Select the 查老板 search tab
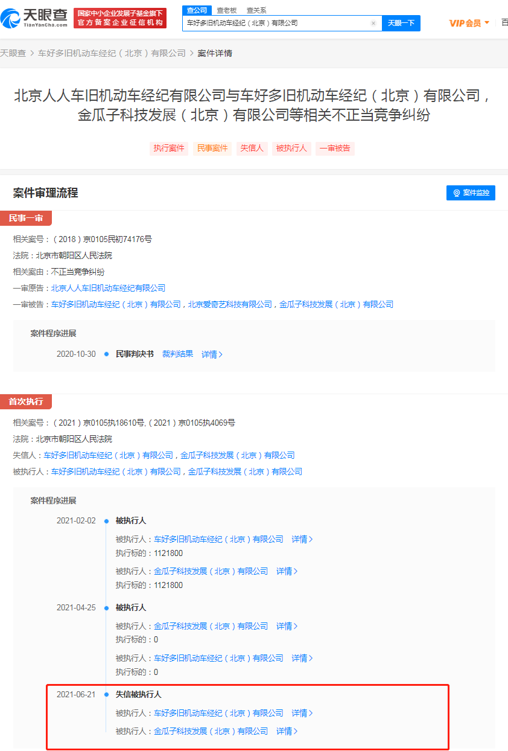This screenshot has height=751, width=508. pyautogui.click(x=227, y=10)
